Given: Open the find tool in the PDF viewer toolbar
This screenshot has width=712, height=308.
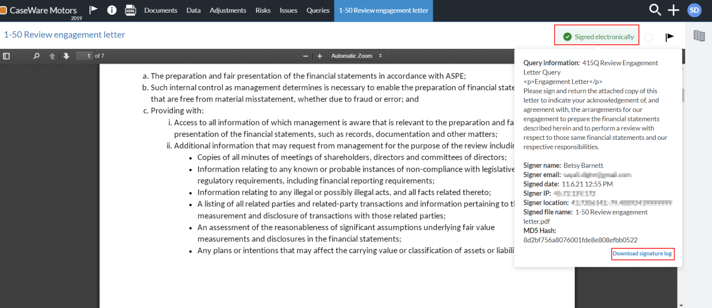Looking at the screenshot, I should [36, 56].
